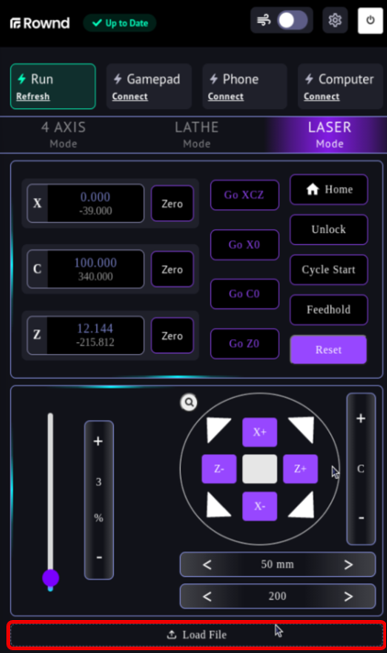Increase the 50 mm step distance
Screen dimensions: 387x653
click(348, 565)
